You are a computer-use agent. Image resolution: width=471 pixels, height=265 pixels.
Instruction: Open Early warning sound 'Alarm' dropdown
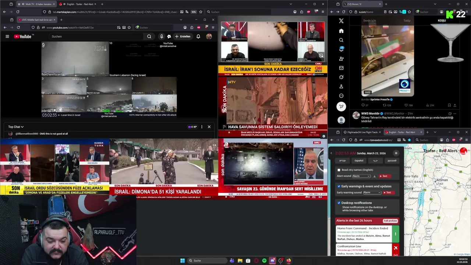click(372, 192)
